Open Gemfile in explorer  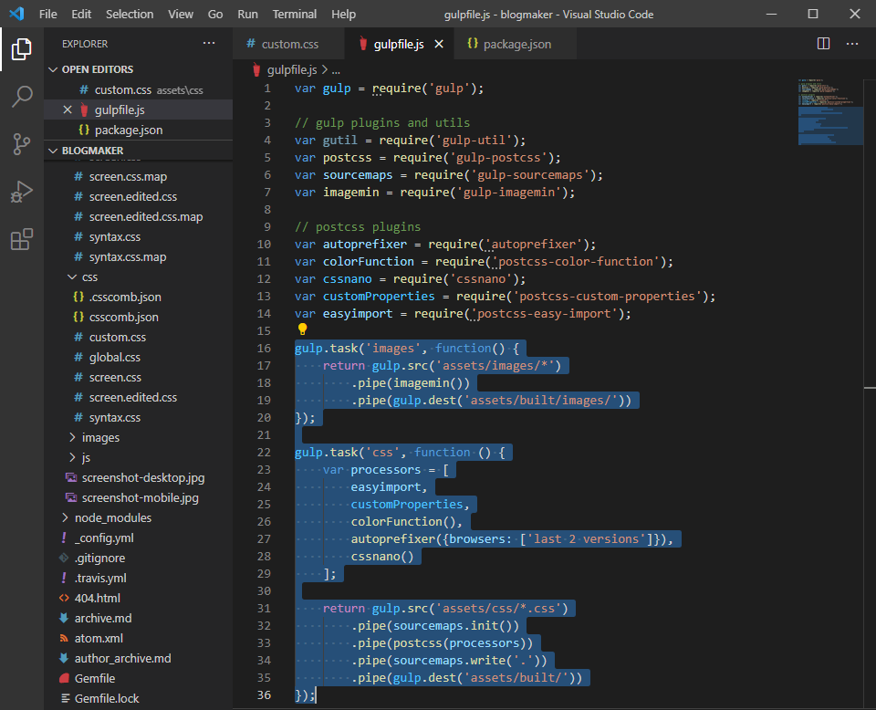click(x=138, y=679)
